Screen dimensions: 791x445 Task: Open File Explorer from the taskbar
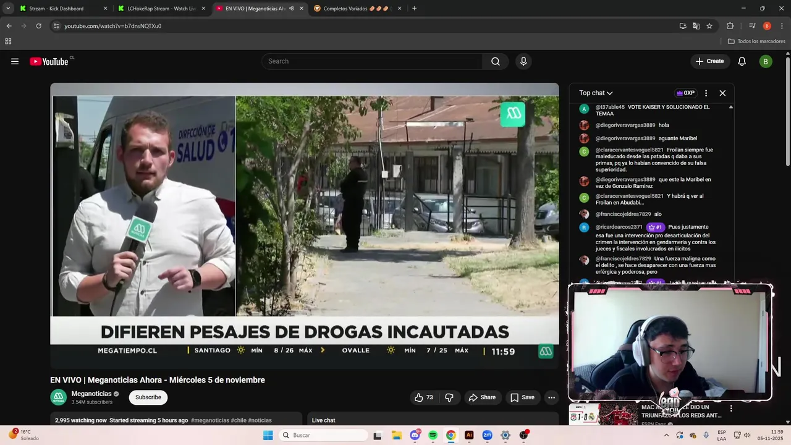(x=396, y=435)
